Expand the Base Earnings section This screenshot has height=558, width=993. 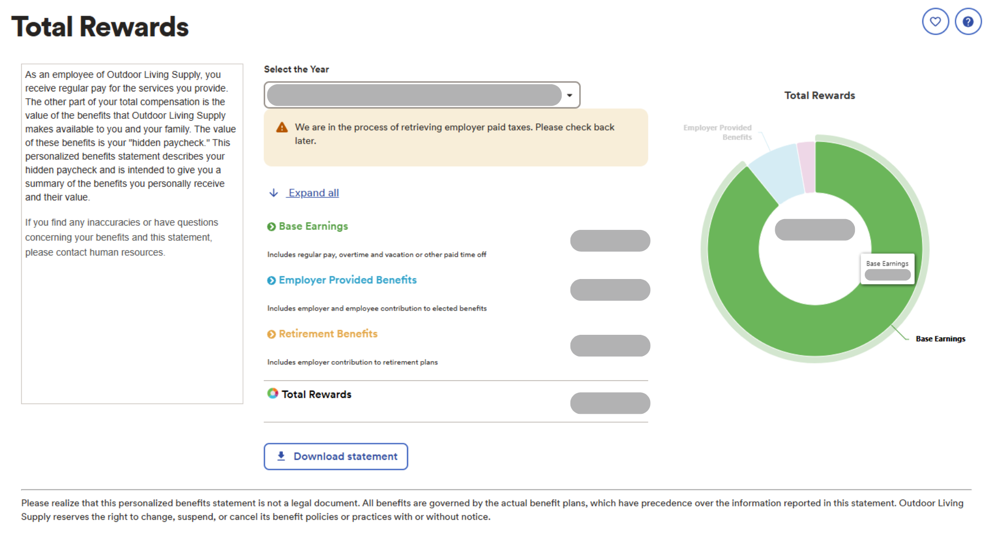pos(313,226)
